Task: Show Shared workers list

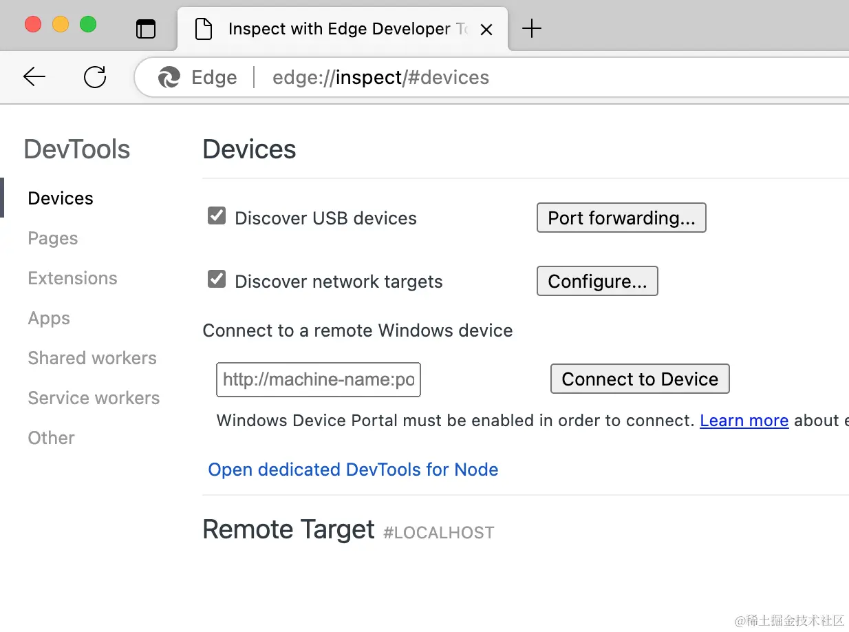Action: [x=92, y=358]
